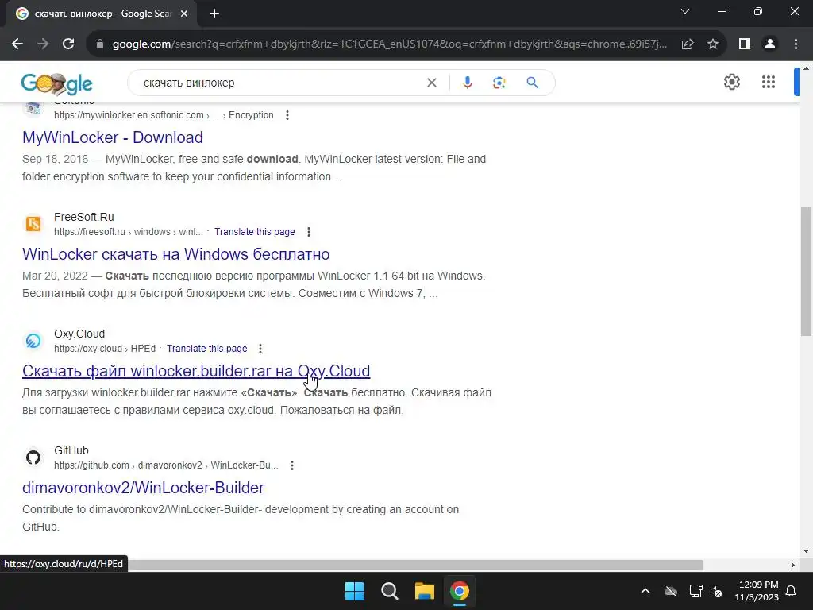This screenshot has height=610, width=813.
Task: Open more options for FreeSoft.Ru result
Action: pyautogui.click(x=309, y=232)
